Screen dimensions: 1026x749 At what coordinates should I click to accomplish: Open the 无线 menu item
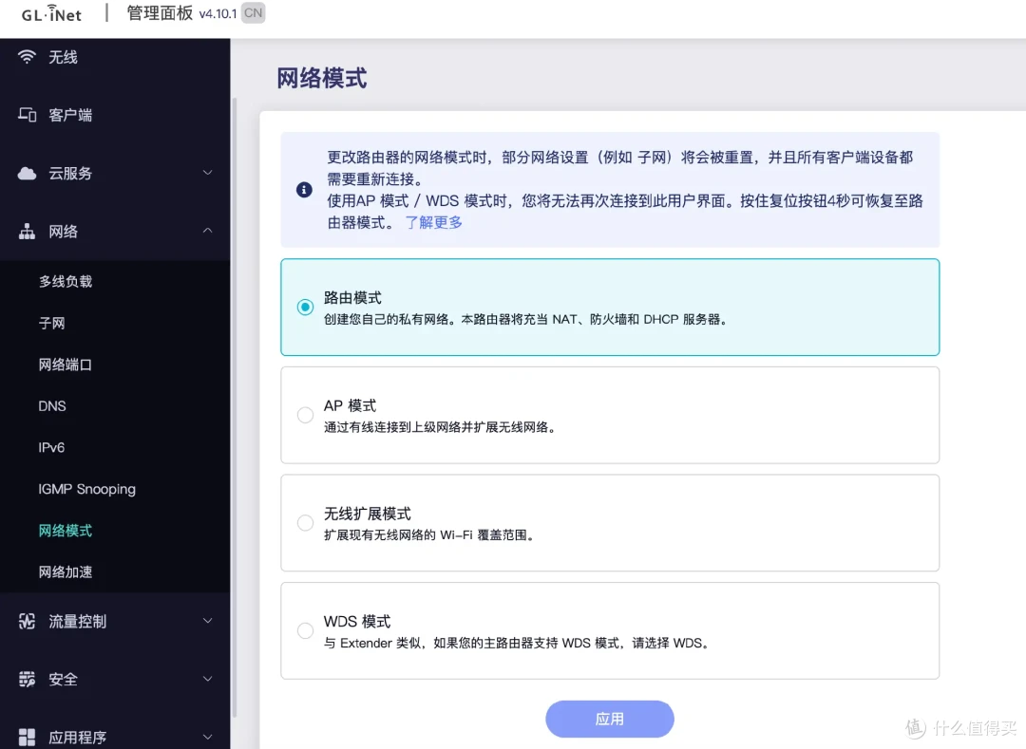(115, 58)
